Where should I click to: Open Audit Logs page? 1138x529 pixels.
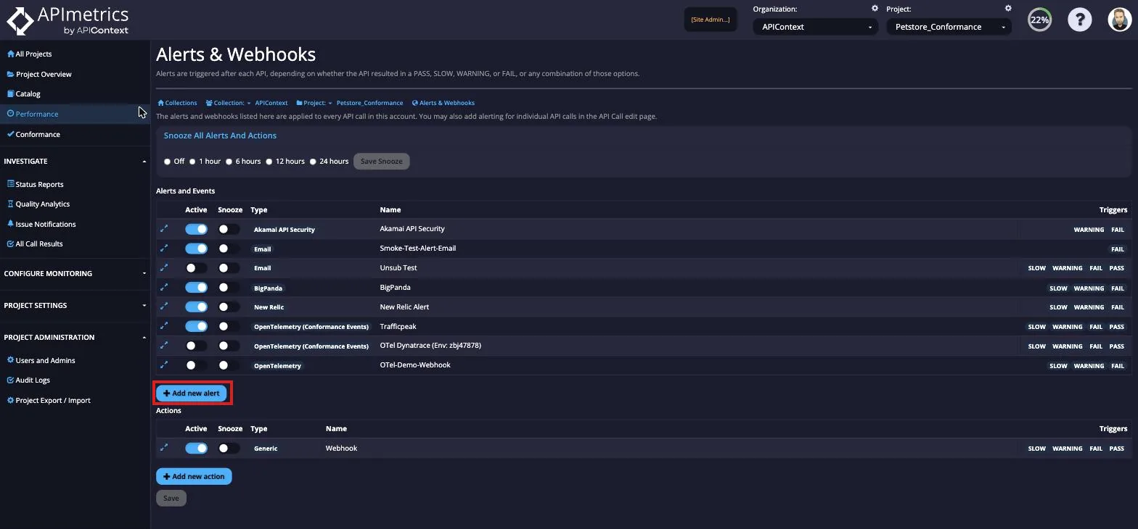pos(28,380)
